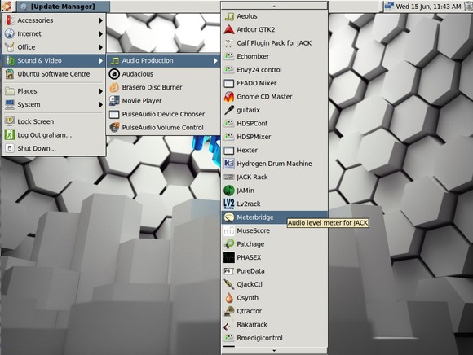Click the PureData icon

coord(229,271)
